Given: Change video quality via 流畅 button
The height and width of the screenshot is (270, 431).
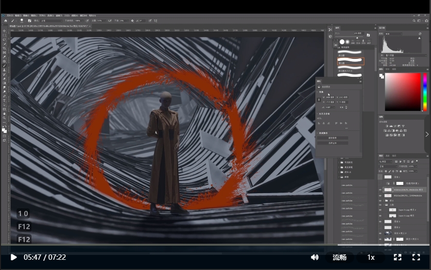Looking at the screenshot, I should 340,257.
